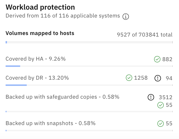This screenshot has height=139, width=179.
Task: Click the info icon beside applicable systems
Action: pos(126,17)
